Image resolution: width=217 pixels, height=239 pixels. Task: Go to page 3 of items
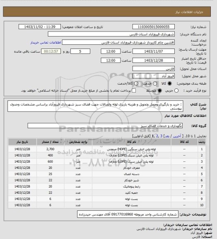162,136
